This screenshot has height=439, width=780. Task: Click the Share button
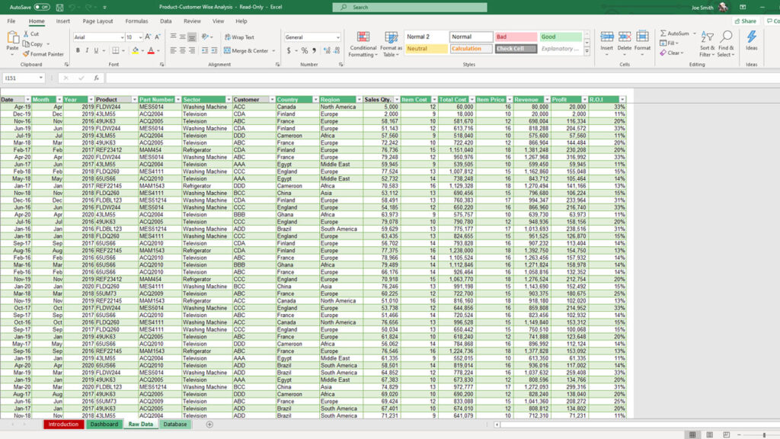coord(746,21)
